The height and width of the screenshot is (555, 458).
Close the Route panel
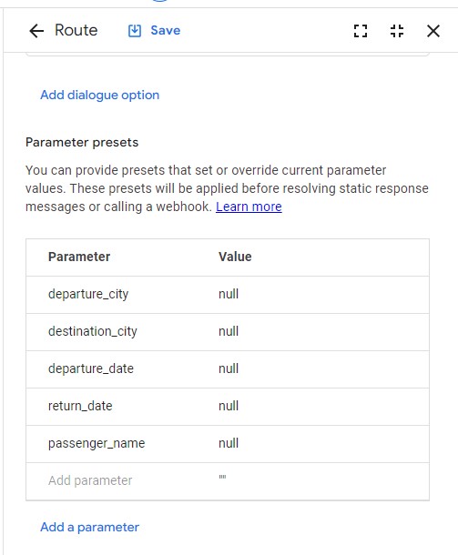(433, 31)
